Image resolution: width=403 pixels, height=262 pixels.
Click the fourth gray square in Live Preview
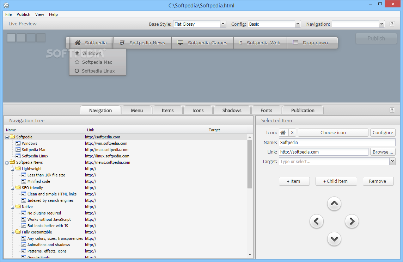41,38
